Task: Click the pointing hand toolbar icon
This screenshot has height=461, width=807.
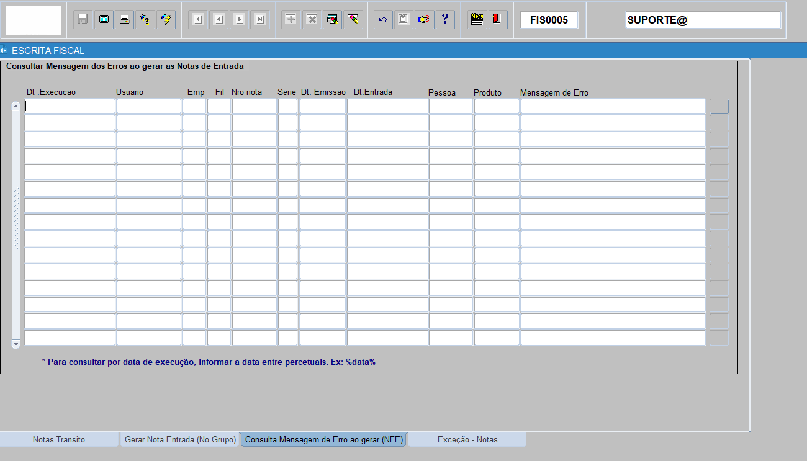Action: coord(425,19)
